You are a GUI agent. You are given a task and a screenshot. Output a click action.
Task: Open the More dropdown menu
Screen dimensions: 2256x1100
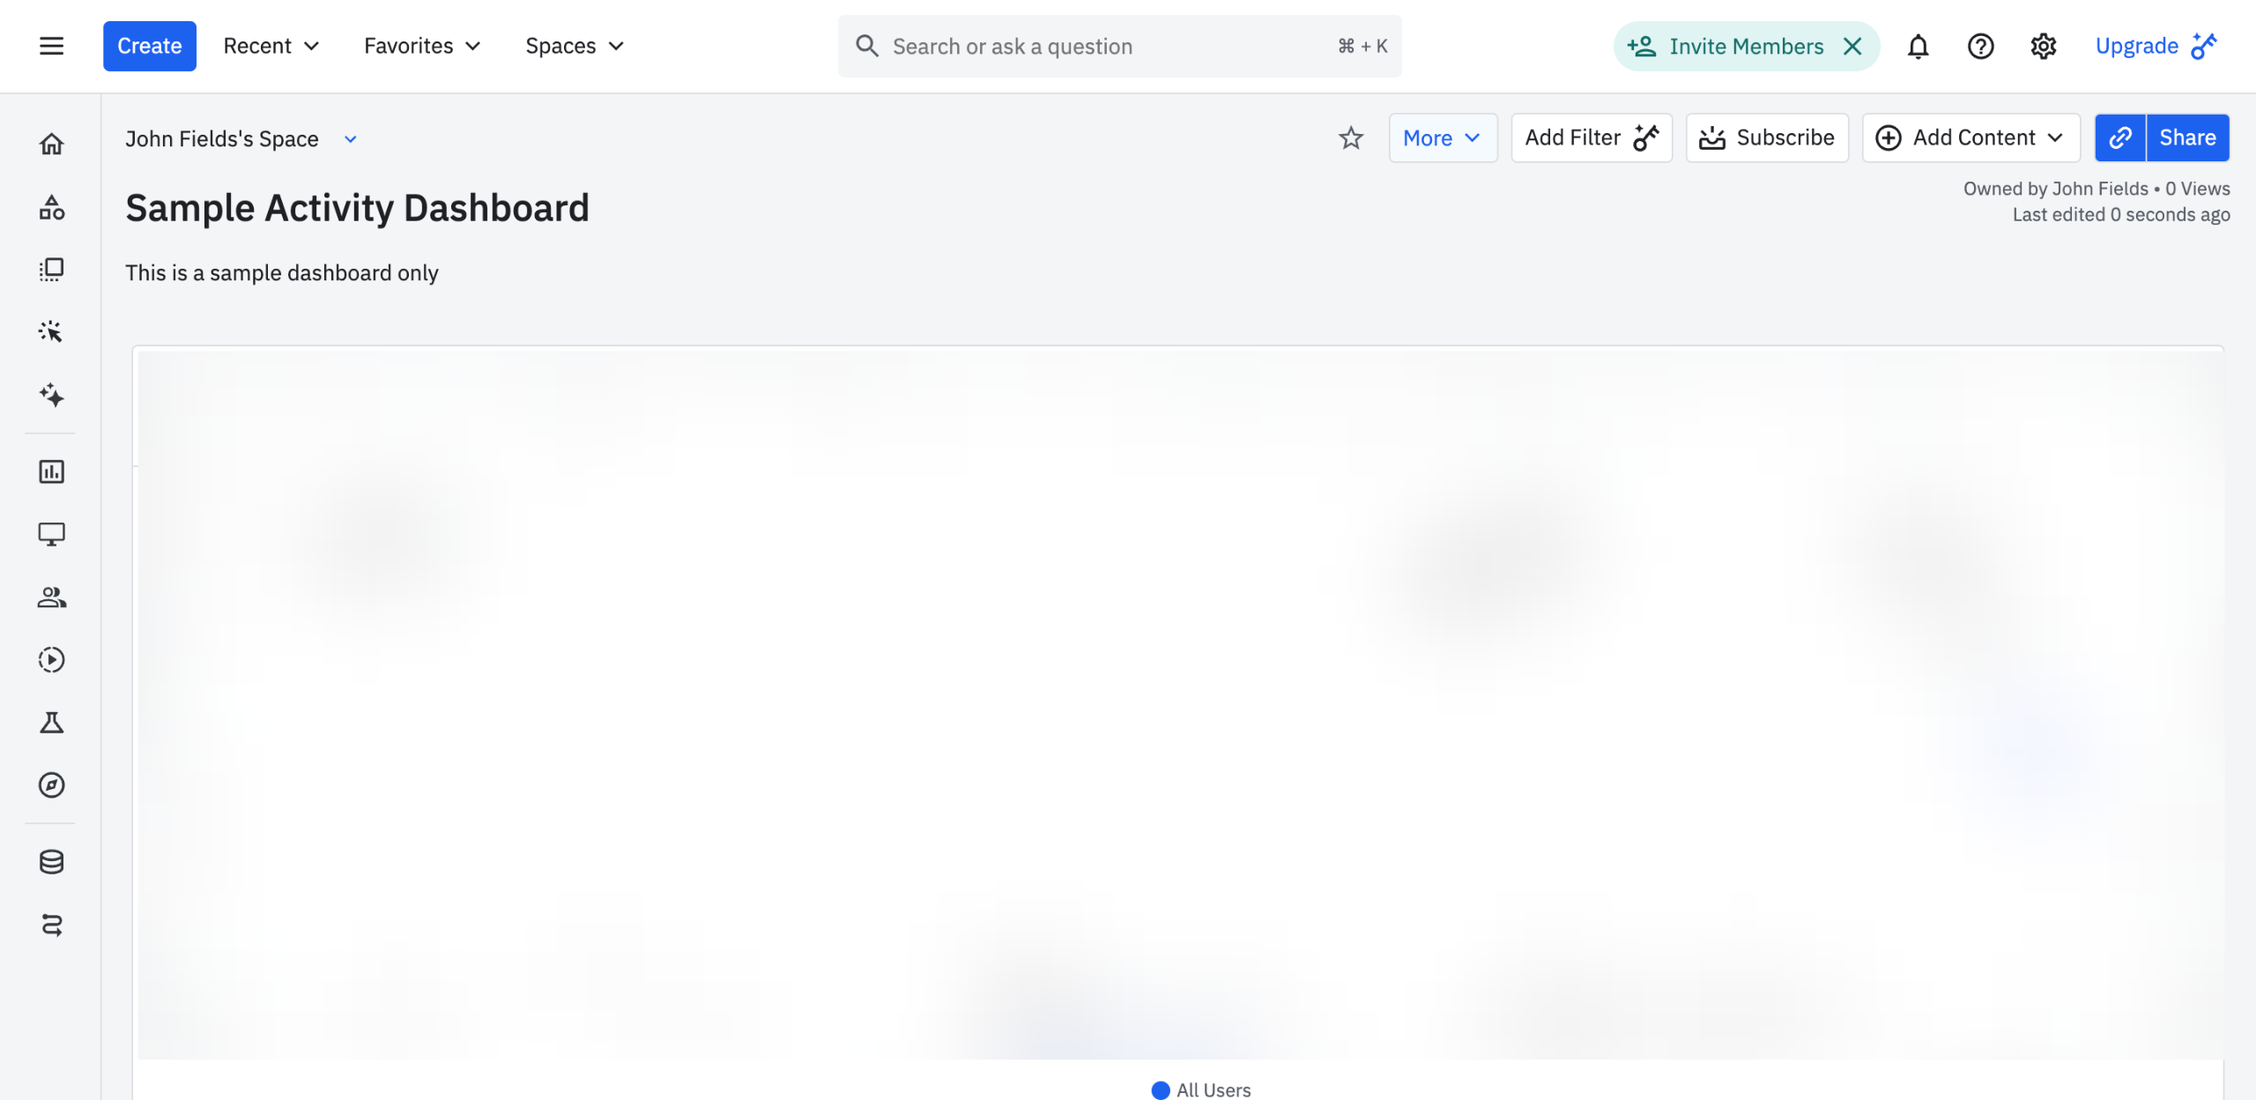(x=1442, y=137)
